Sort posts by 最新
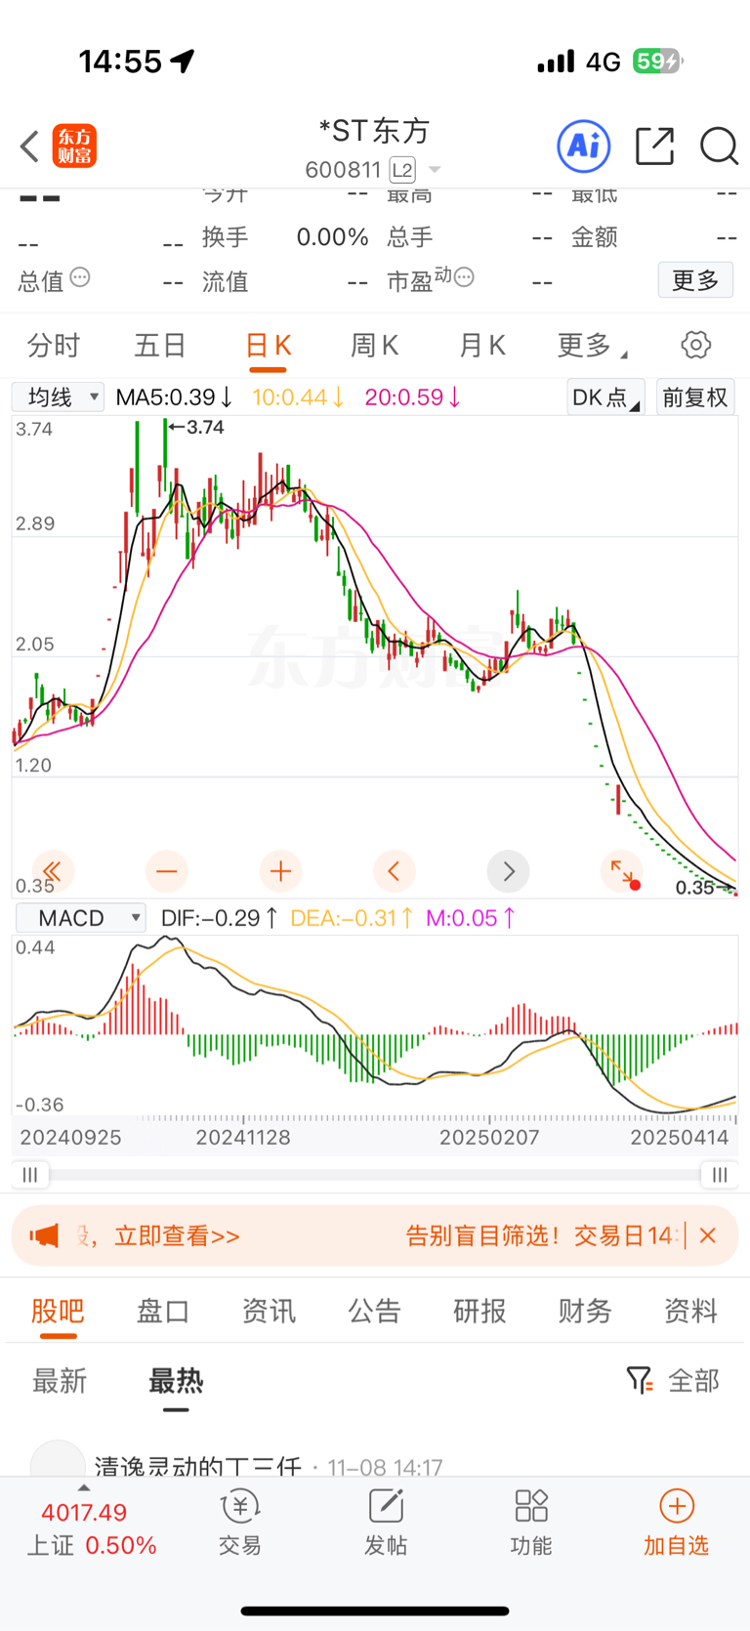 click(60, 1381)
